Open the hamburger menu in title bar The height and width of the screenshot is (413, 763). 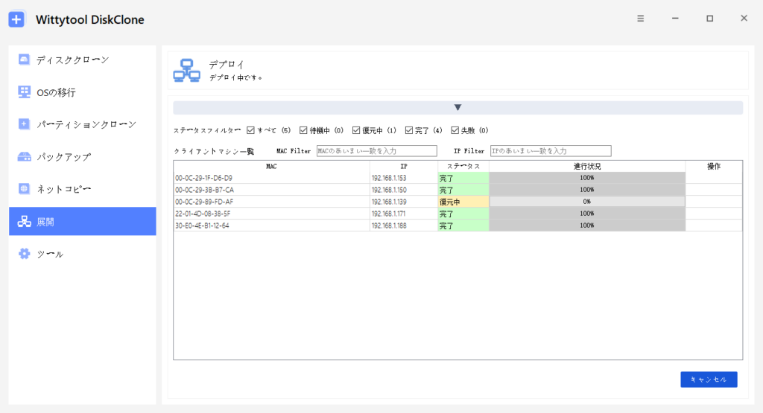(x=640, y=19)
